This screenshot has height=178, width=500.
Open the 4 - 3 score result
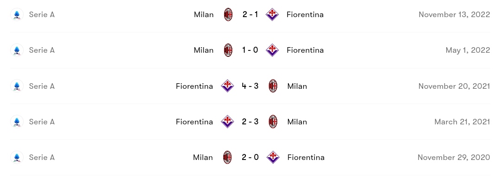pyautogui.click(x=250, y=86)
